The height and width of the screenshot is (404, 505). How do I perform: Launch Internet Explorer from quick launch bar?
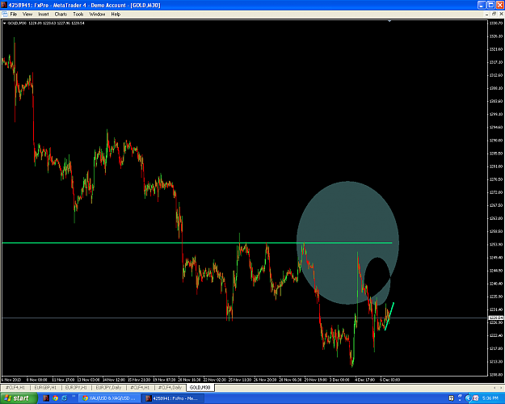click(64, 398)
